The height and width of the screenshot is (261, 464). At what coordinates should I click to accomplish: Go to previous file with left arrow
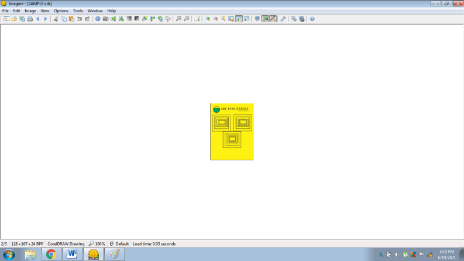tap(37, 19)
